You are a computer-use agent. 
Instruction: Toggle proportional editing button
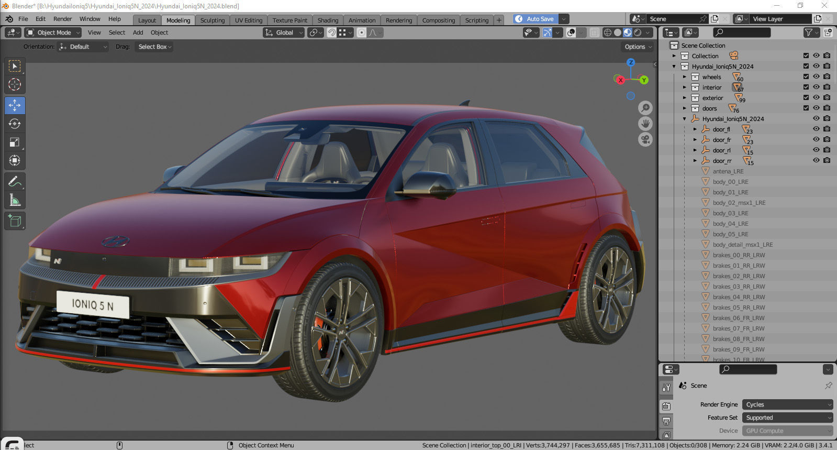pyautogui.click(x=361, y=32)
